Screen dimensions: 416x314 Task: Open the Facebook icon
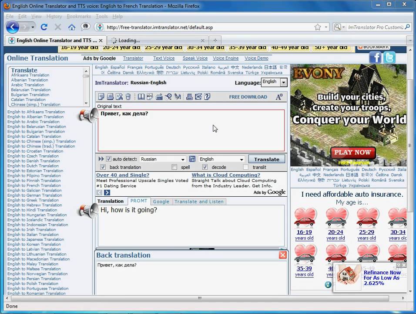click(x=375, y=58)
